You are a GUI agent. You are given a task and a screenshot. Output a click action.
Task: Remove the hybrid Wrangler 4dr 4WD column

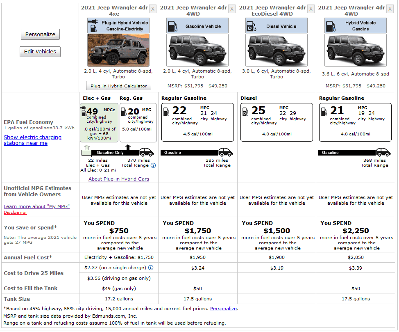[390, 9]
